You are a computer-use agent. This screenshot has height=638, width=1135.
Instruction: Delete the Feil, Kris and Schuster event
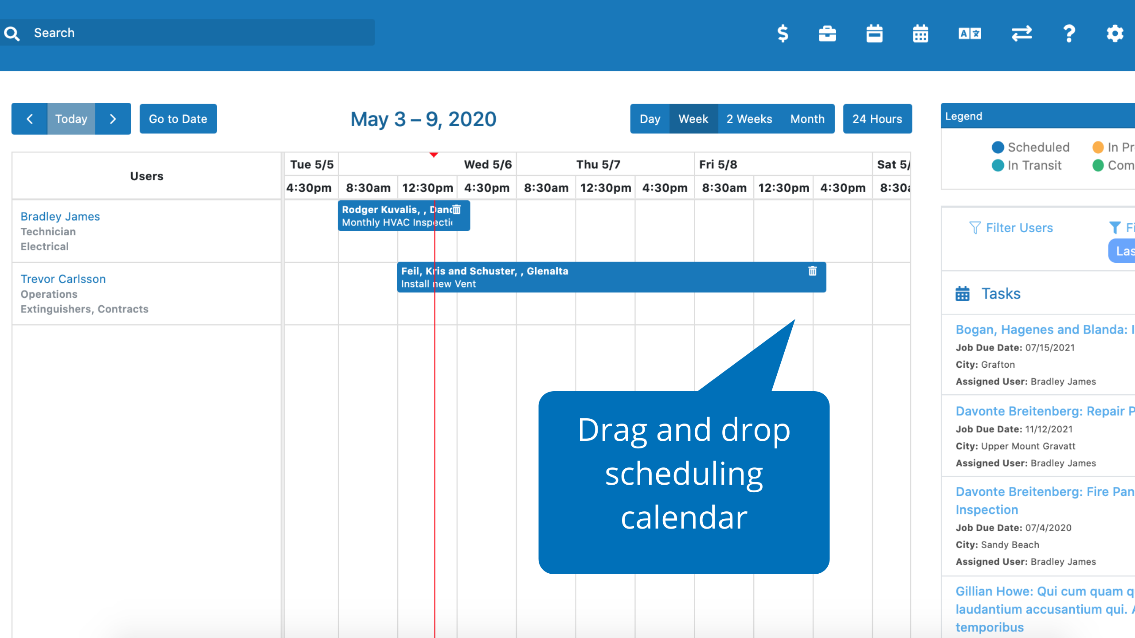pyautogui.click(x=812, y=271)
